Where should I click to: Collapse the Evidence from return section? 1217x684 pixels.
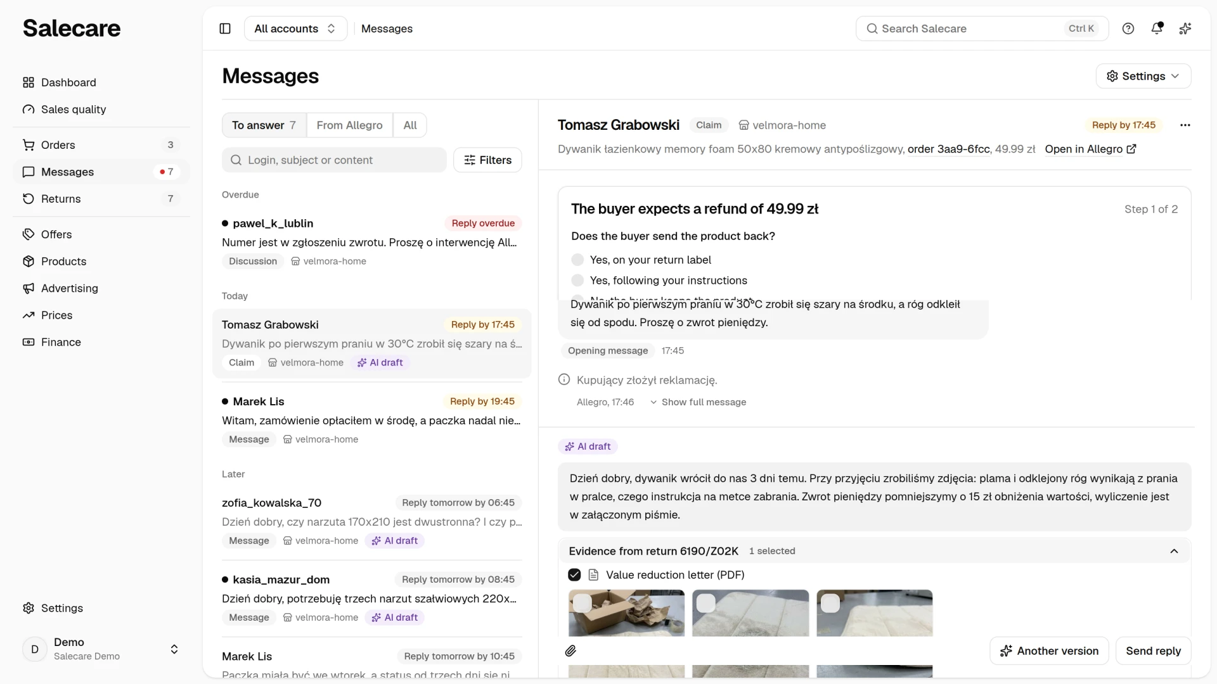(x=1174, y=551)
